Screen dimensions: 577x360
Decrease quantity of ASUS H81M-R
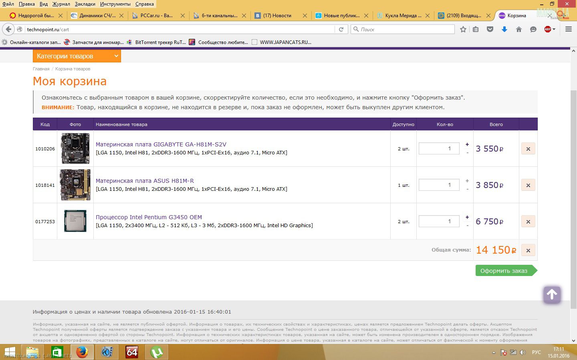tap(467, 189)
